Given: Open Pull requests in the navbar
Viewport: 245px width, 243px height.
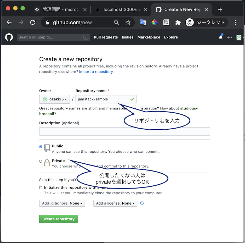Looking at the screenshot, I should pos(106,37).
